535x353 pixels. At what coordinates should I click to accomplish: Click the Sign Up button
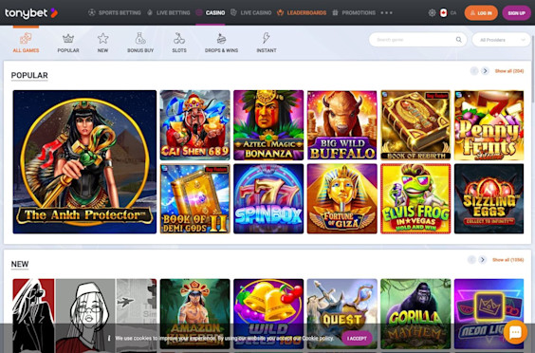click(516, 13)
